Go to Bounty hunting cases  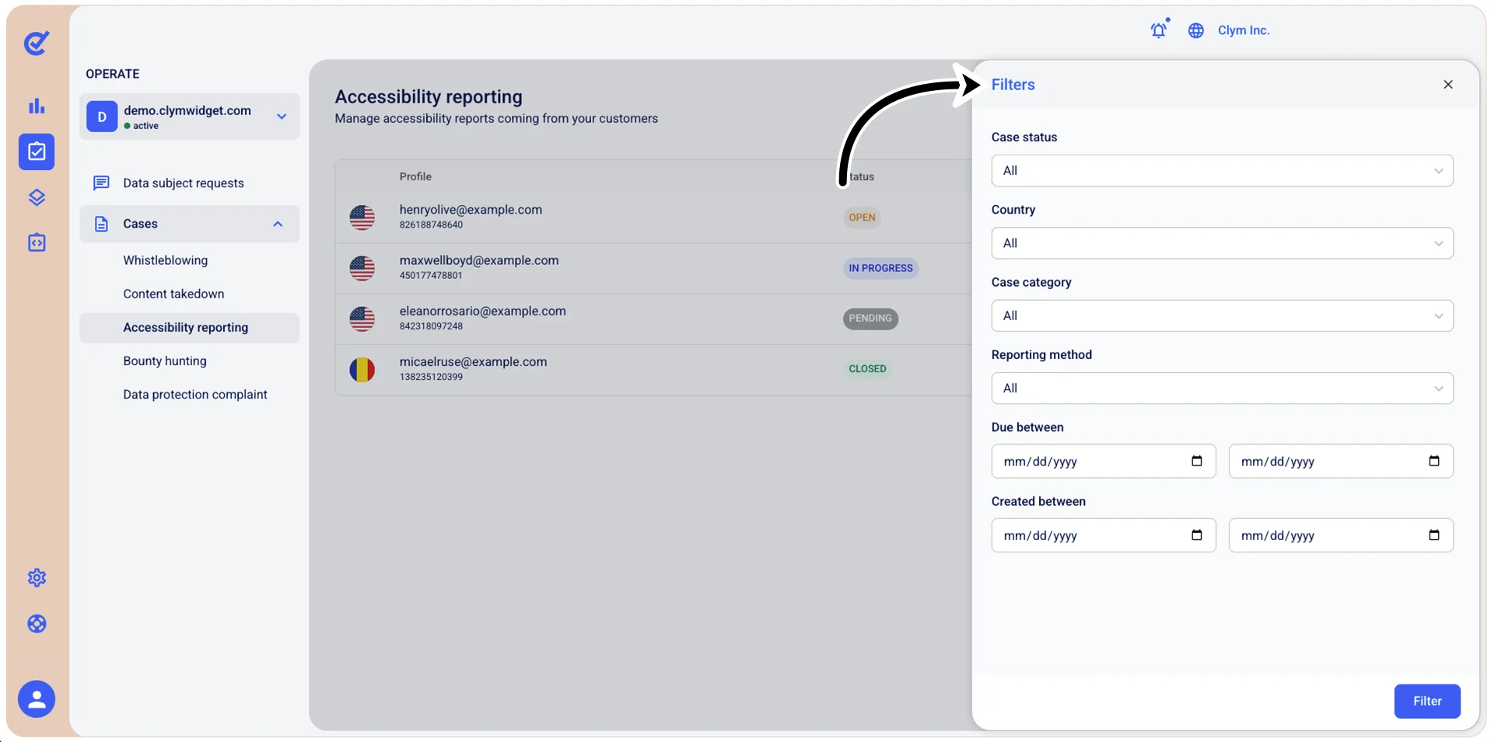pyautogui.click(x=165, y=361)
